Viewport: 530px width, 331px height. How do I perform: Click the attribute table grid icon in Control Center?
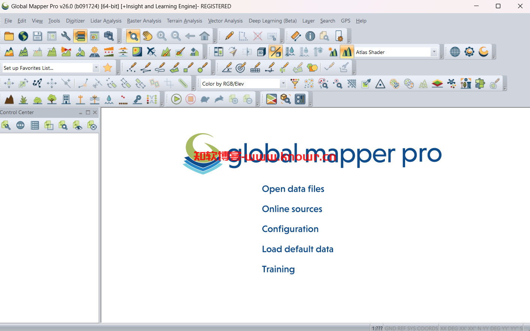(35, 125)
